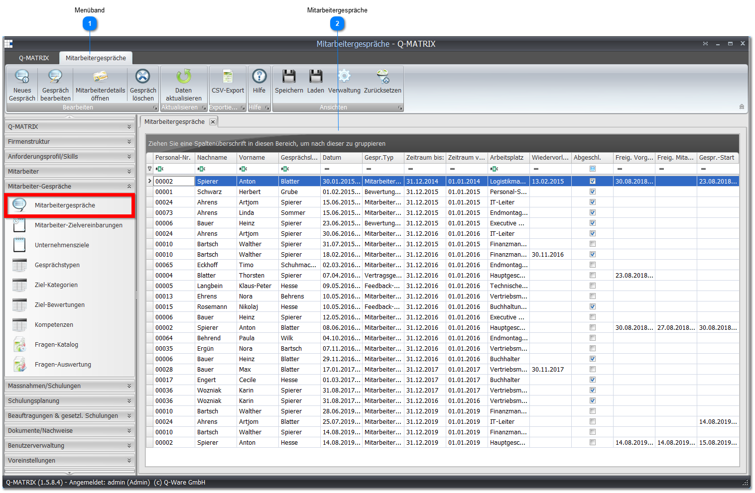Toggle Abgeschl. checkbox for Bauer Max row
The width and height of the screenshot is (755, 493).
point(593,370)
